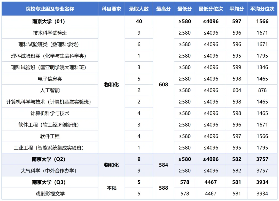Select the 人工智能 major name
This screenshot has width=279, height=201.
click(x=50, y=90)
